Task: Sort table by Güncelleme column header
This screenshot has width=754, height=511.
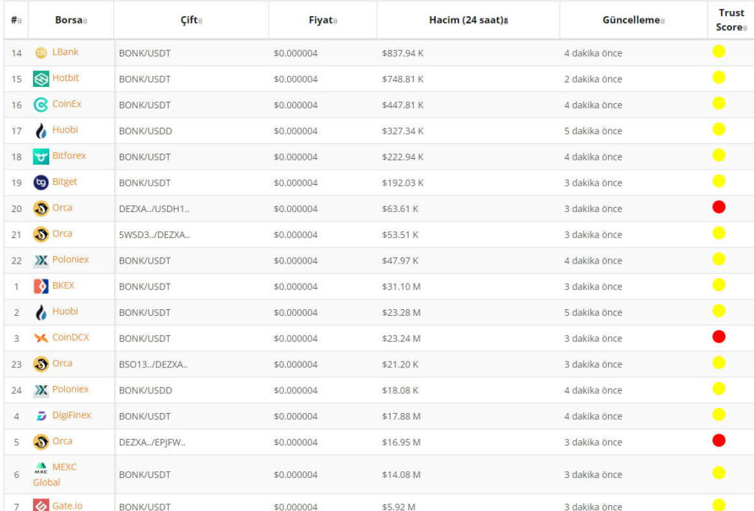Action: point(633,20)
